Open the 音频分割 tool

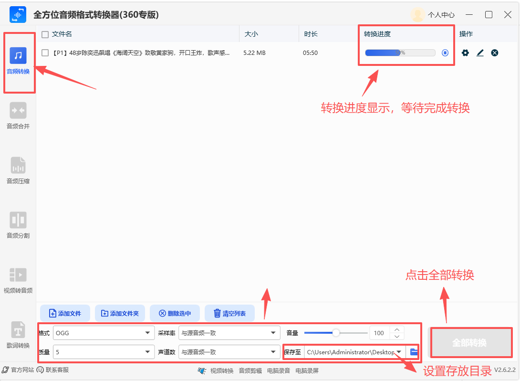pos(18,224)
